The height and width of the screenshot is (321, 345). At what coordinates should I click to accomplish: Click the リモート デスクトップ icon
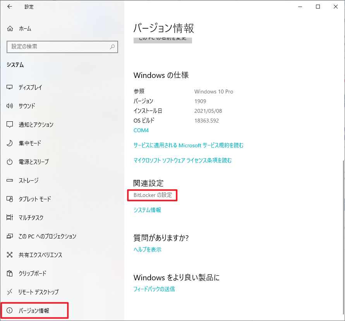[9, 292]
